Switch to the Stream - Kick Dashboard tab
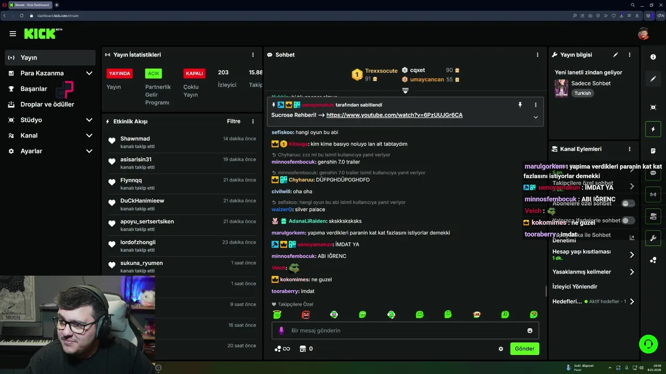This screenshot has width=666, height=374. coord(30,5)
